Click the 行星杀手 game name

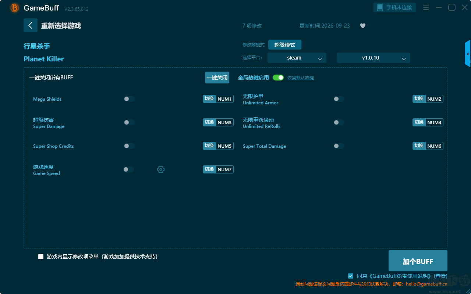click(x=37, y=46)
